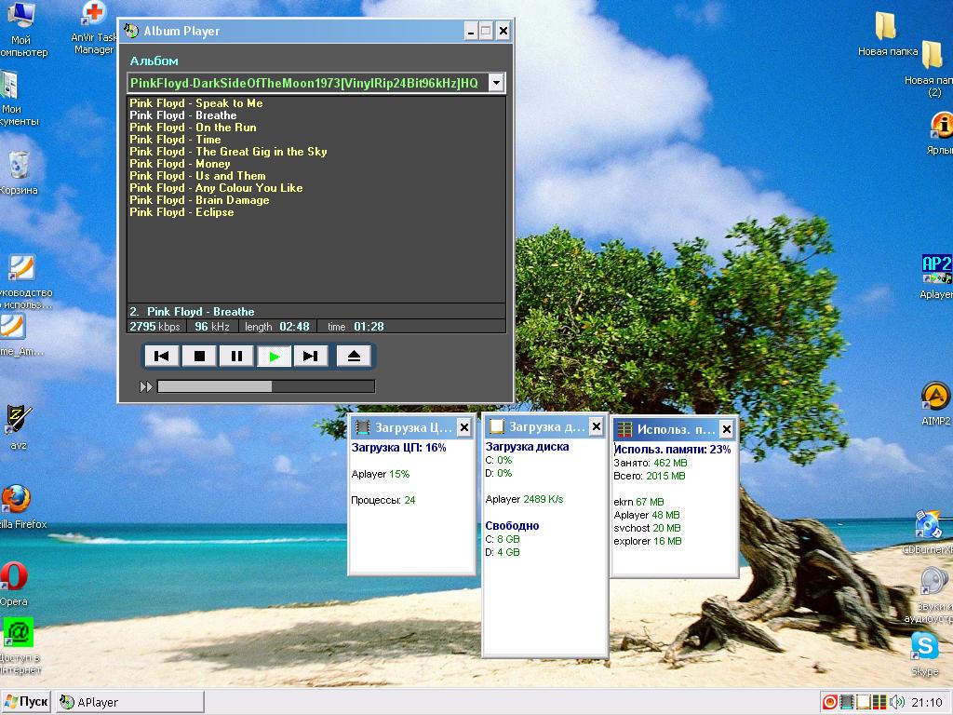Seek within the track progress bar
Viewport: 953px width, 715px height.
[265, 386]
